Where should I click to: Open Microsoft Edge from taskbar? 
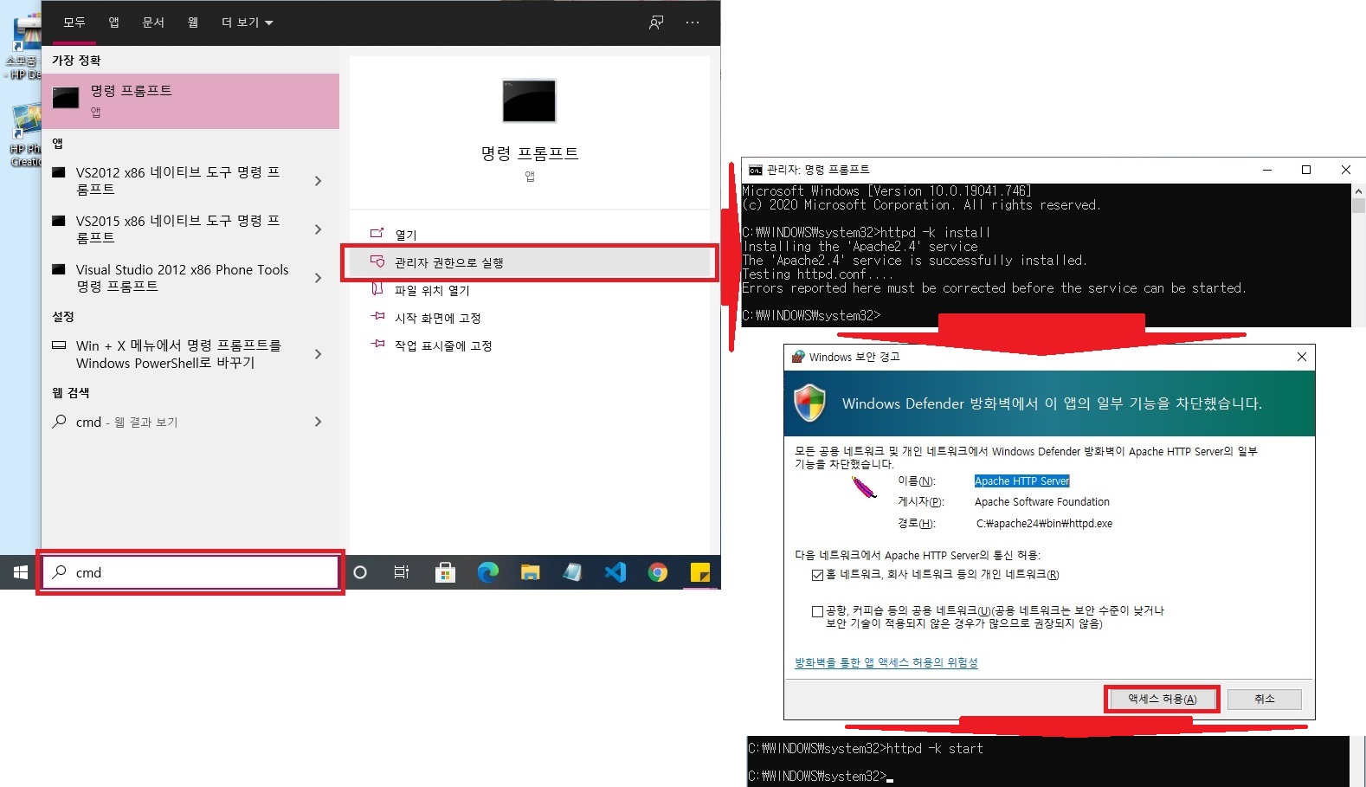click(x=488, y=572)
